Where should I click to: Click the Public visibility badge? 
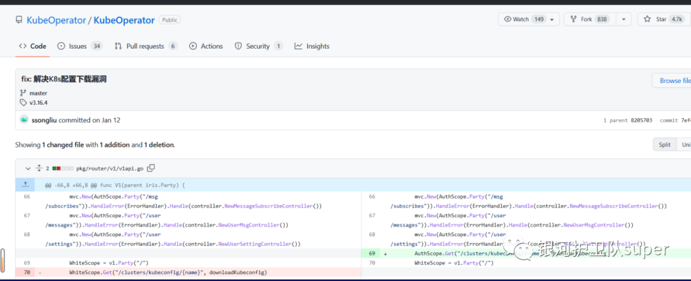(x=170, y=20)
